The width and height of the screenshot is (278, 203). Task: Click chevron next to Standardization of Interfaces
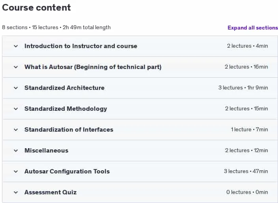[x=16, y=130]
